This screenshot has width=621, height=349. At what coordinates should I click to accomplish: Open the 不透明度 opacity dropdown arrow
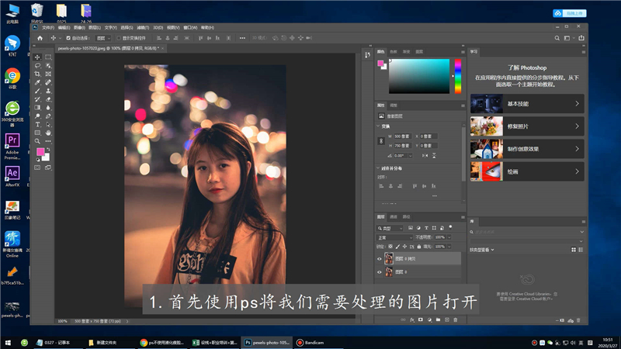pyautogui.click(x=449, y=237)
